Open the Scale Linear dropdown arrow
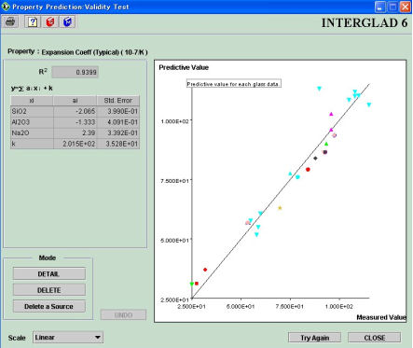The width and height of the screenshot is (413, 348). point(98,338)
